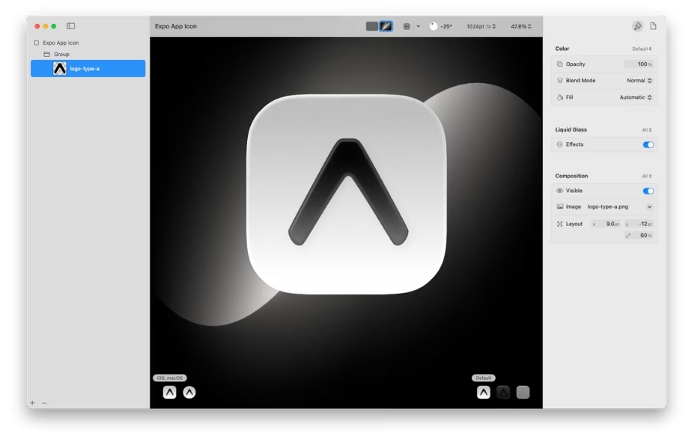Select the circular icon preview
Image resolution: width=693 pixels, height=439 pixels.
pos(189,392)
